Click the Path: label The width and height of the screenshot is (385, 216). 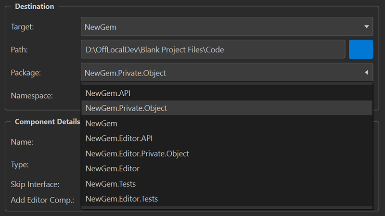(x=19, y=50)
